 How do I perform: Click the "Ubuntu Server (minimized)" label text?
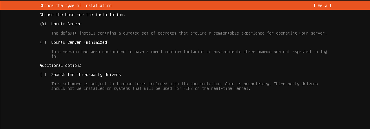point(80,42)
